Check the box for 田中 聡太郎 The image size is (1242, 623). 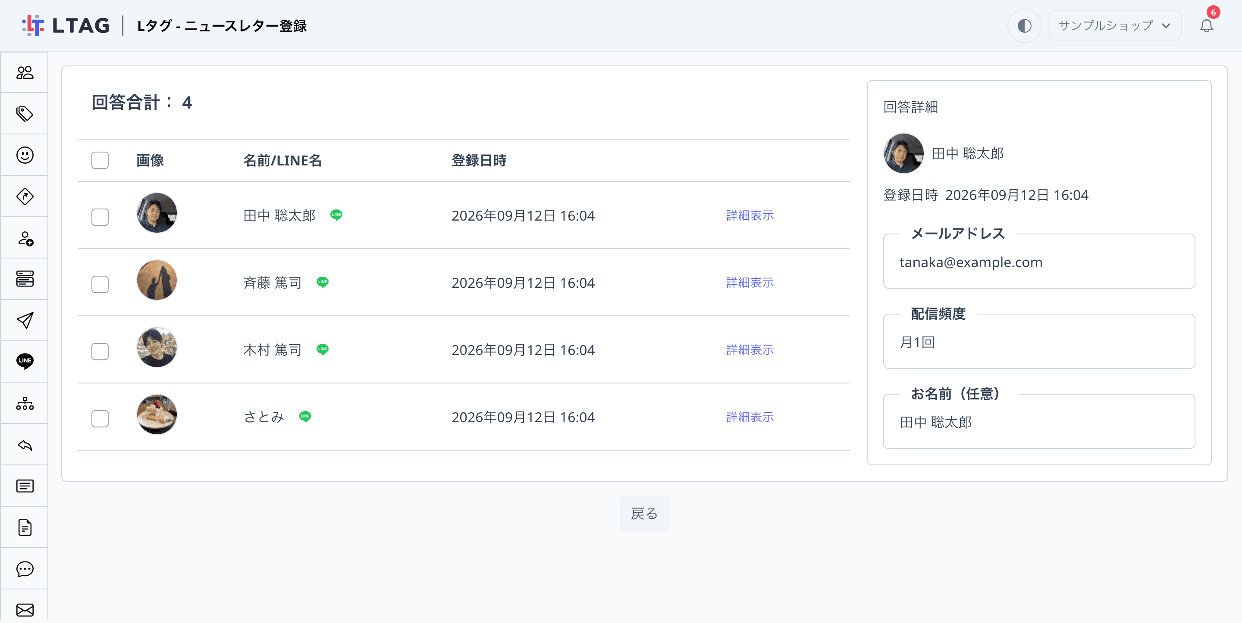(100, 217)
